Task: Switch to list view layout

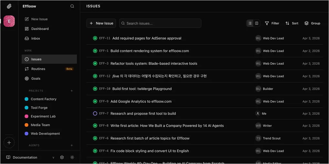Action: 250,23
